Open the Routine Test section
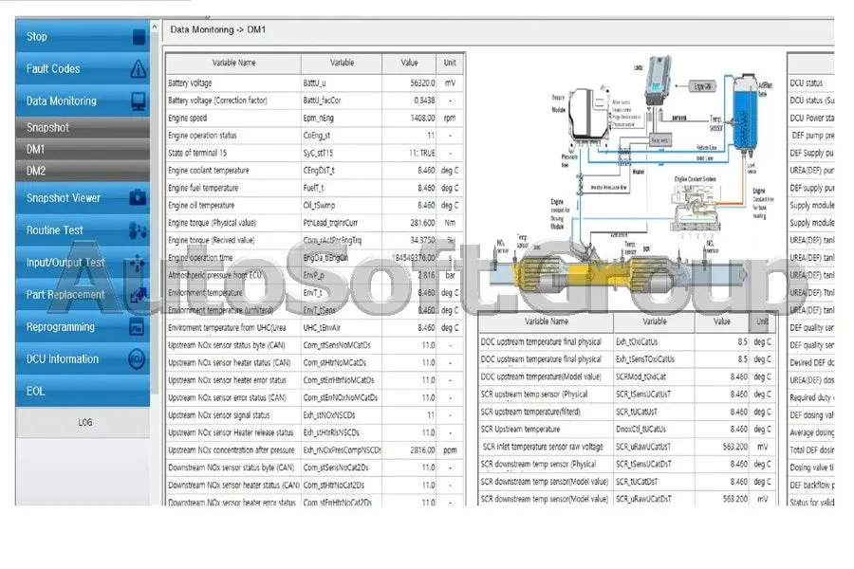The image size is (854, 569). pos(83,230)
